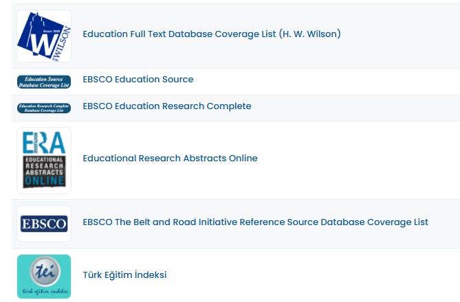Click the large ERA letters in the logo
Screen dimensions: 460x302
point(43,142)
